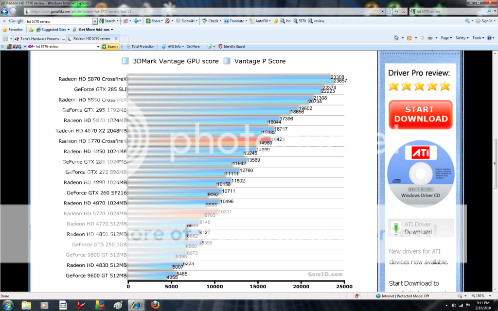
Task: Click the Google toolbar search field
Action: [59, 21]
